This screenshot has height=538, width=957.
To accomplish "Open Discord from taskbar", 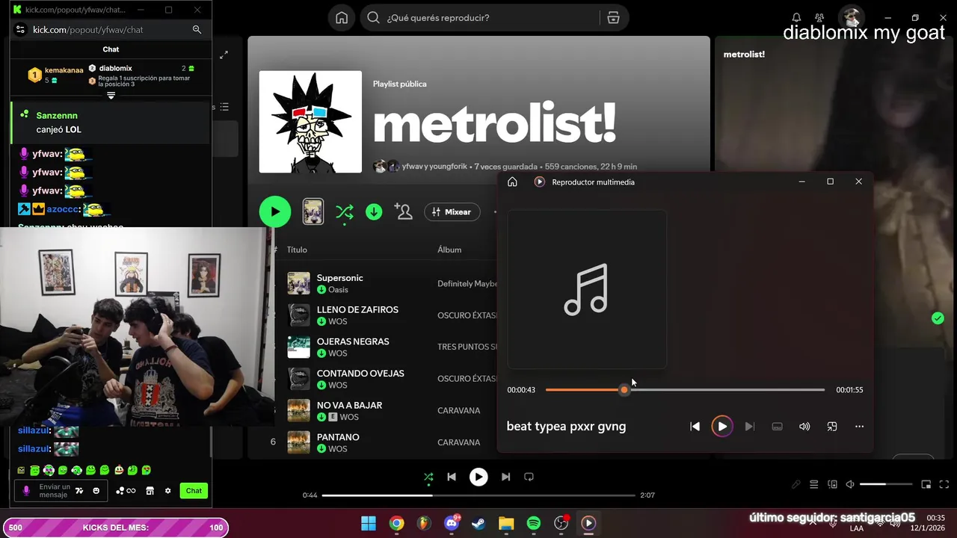I will point(452,523).
